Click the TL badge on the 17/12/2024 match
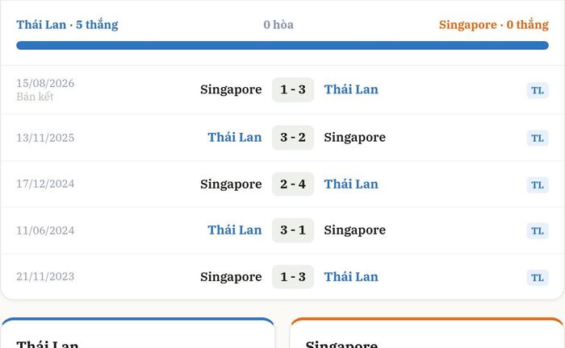 point(538,184)
